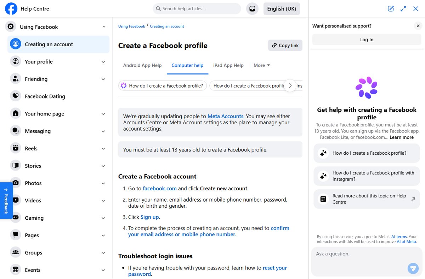425x279 pixels.
Task: Expand the Reels section
Action: coord(103,149)
